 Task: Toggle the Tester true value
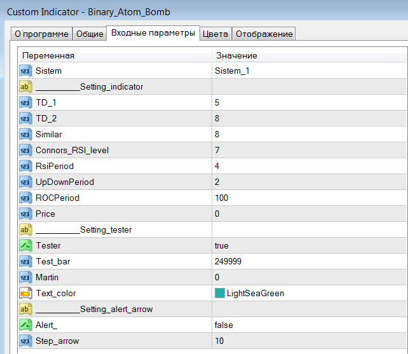click(309, 245)
